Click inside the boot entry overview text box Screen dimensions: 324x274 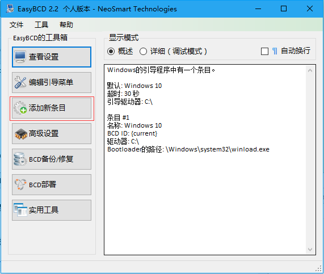(x=205, y=159)
